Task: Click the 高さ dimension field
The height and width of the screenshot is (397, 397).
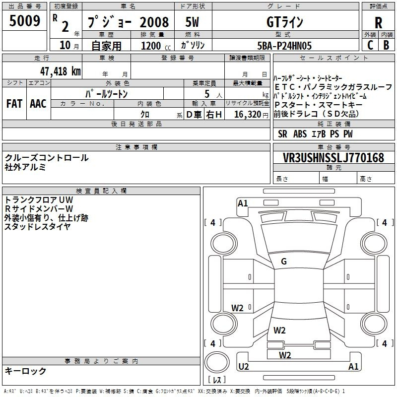Action: pyautogui.click(x=376, y=179)
